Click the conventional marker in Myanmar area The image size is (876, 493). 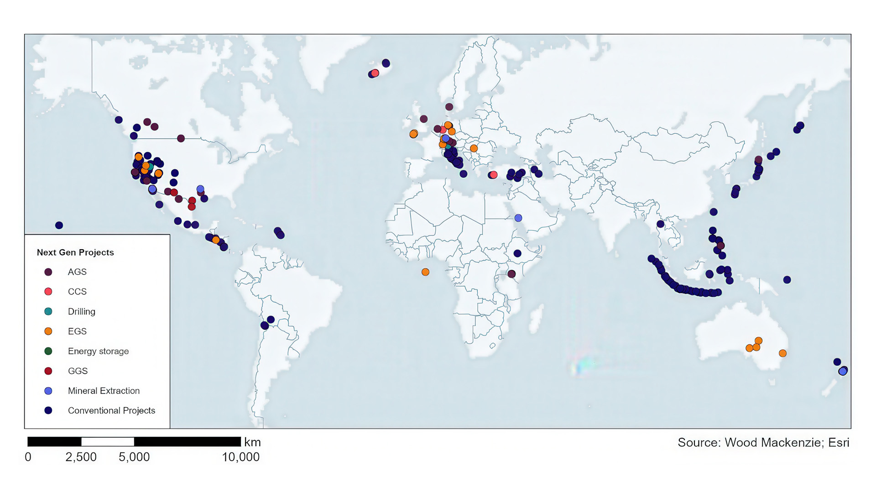660,224
